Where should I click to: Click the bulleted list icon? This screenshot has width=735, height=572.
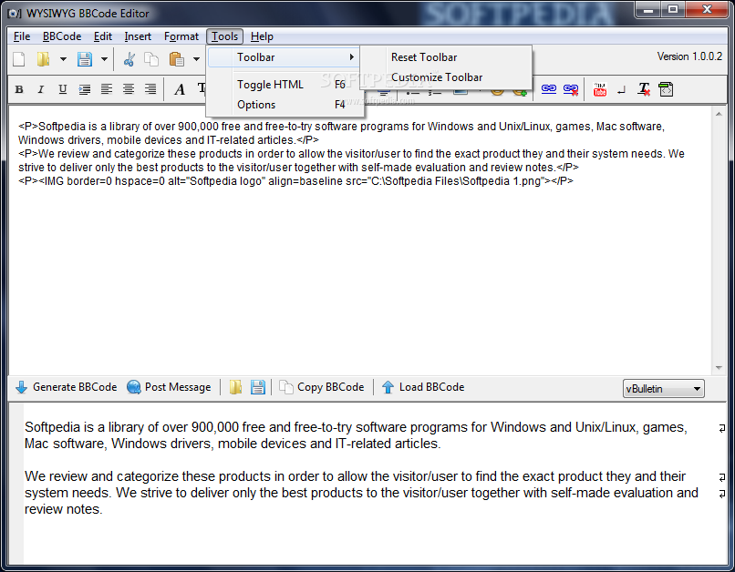[413, 94]
